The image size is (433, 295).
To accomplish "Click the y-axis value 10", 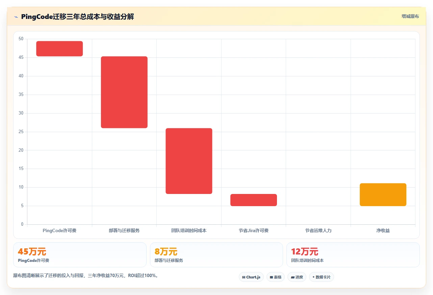I will point(21,187).
